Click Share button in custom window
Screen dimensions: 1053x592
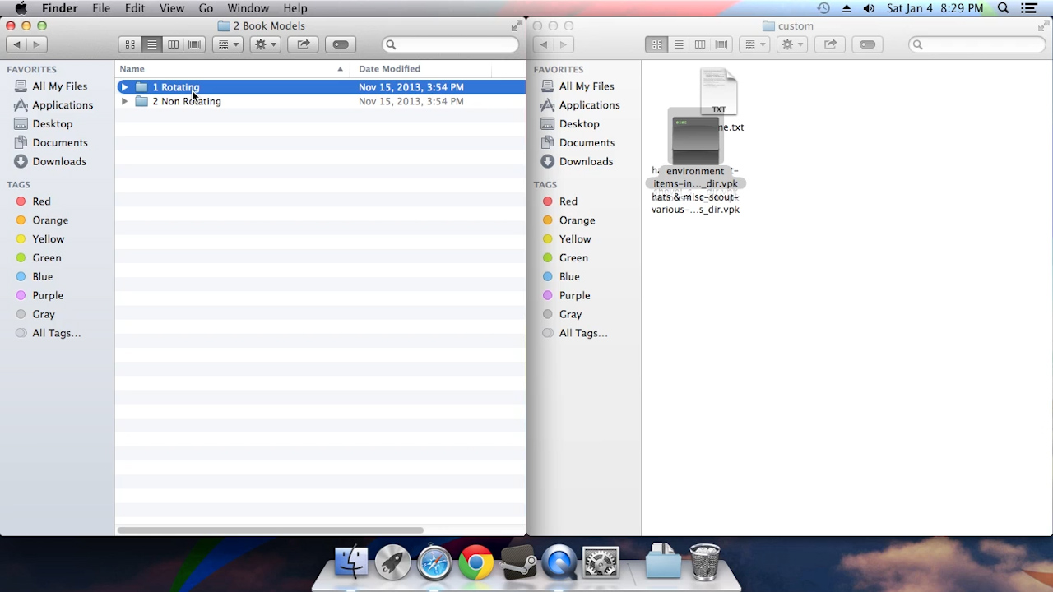829,44
